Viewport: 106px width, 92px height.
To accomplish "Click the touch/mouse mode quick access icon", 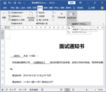I will (19, 3).
